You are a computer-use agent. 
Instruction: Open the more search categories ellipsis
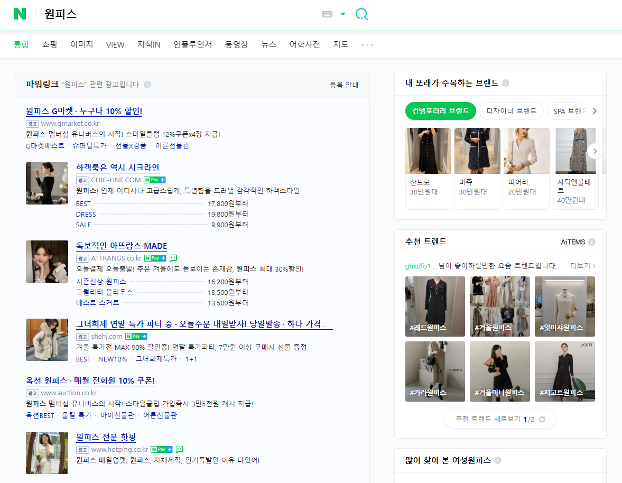coord(367,45)
